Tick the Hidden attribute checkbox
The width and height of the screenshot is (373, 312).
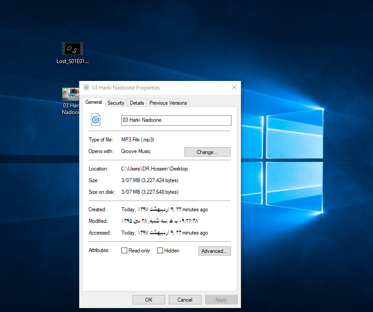coord(160,251)
